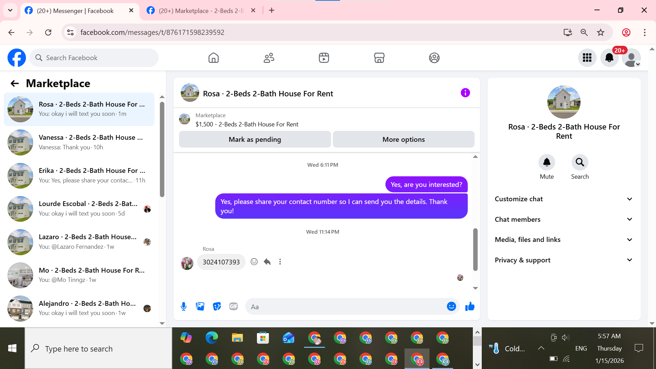The height and width of the screenshot is (369, 656).
Task: React to Rosa's phone number message
Action: [x=254, y=262]
